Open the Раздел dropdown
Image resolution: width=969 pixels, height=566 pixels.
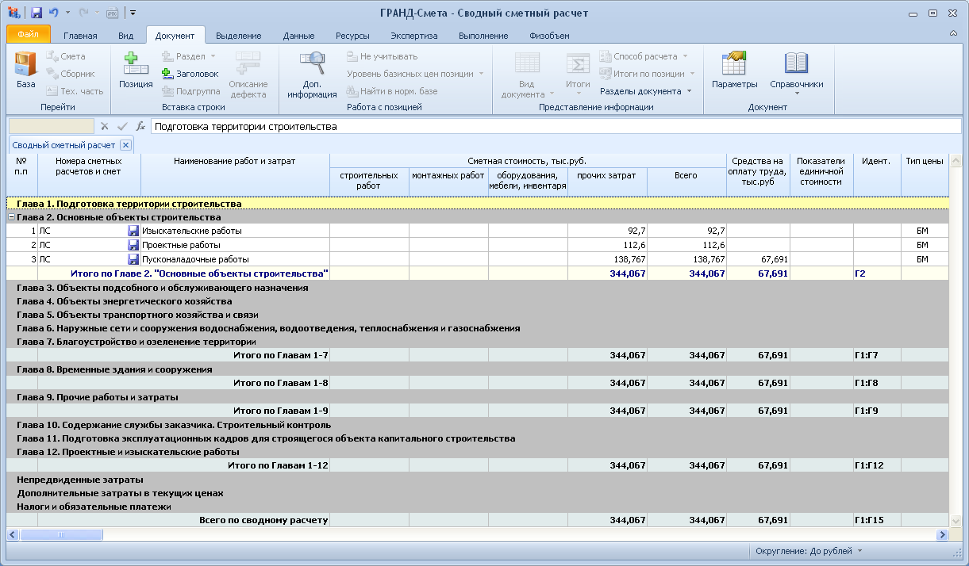coord(190,56)
